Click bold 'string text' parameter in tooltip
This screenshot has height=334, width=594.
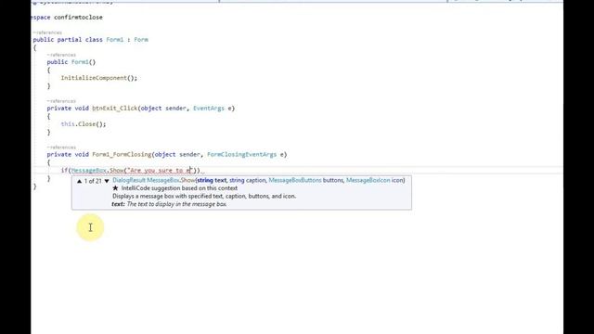point(212,180)
